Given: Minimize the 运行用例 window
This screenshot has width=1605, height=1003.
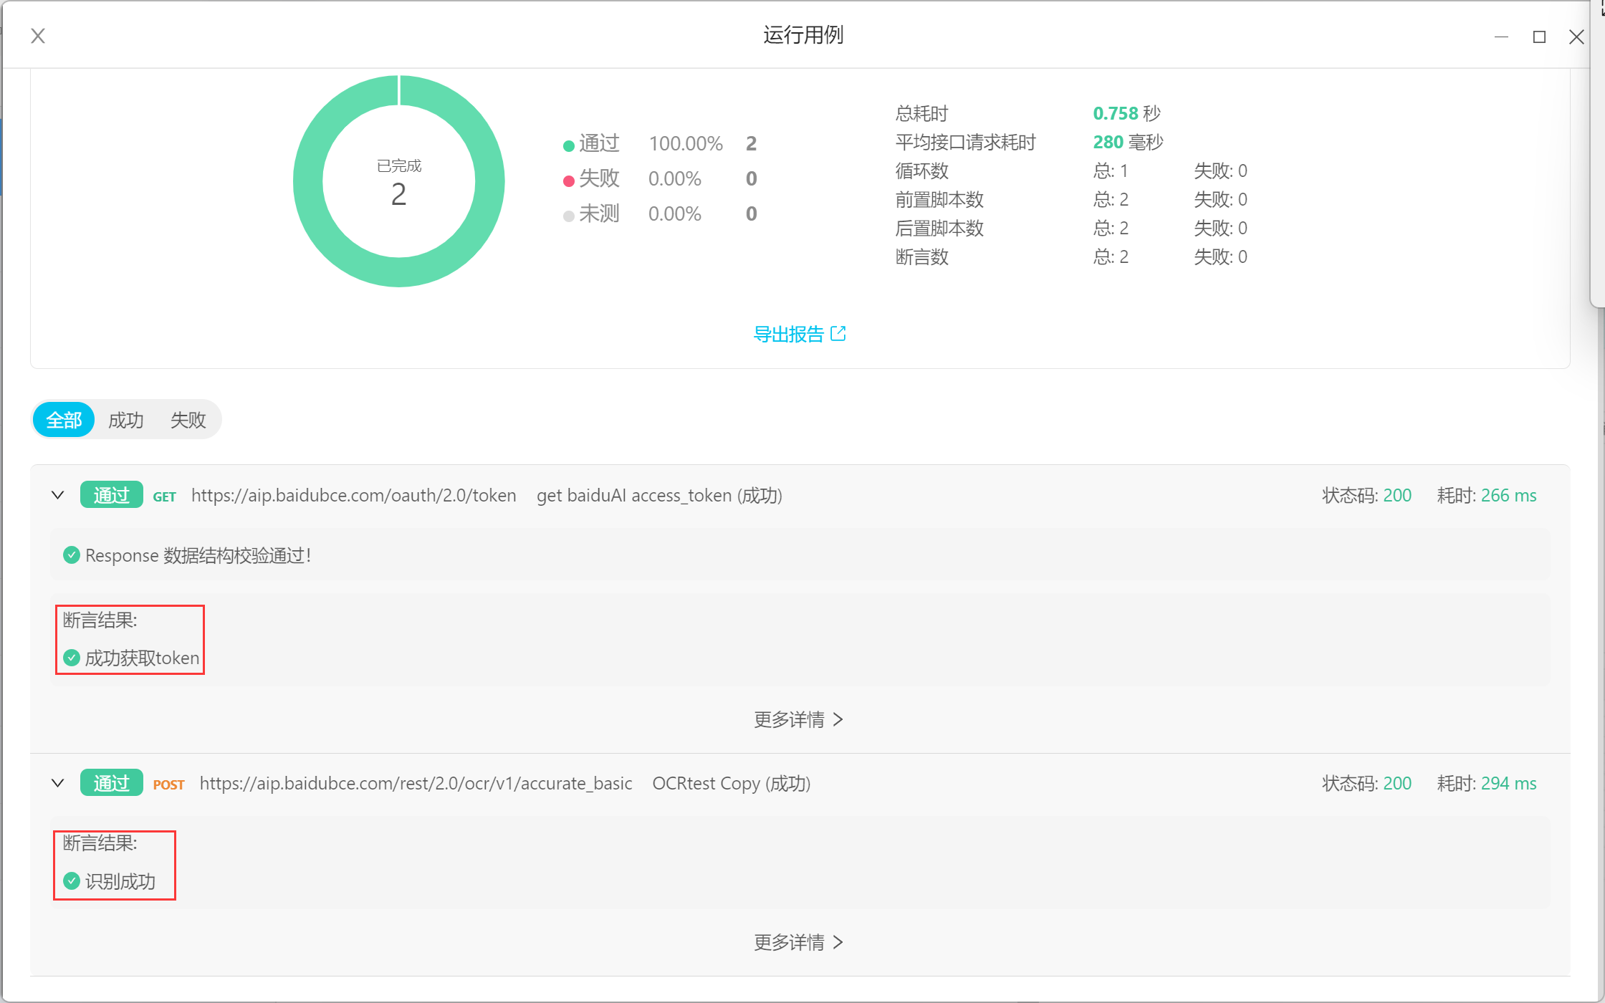Looking at the screenshot, I should [x=1501, y=37].
